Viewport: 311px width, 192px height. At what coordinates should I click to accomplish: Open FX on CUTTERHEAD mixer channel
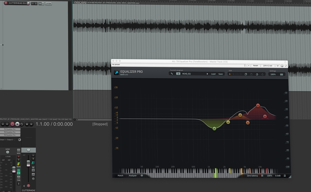[x=33, y=168]
